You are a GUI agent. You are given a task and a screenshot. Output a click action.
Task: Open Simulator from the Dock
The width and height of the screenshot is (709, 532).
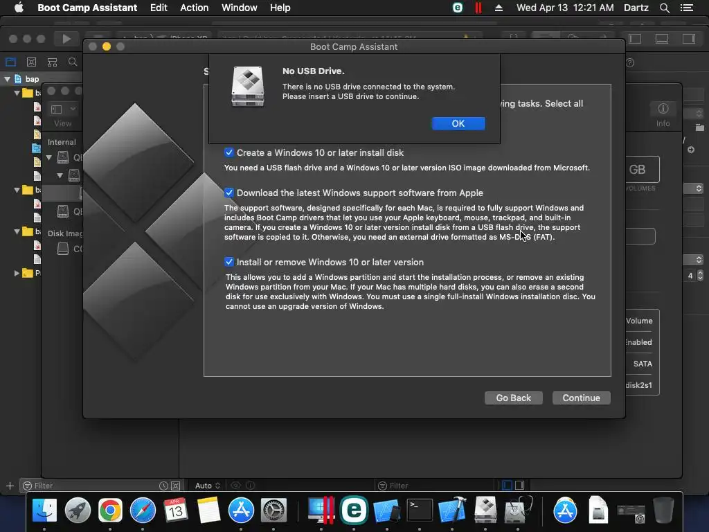click(x=386, y=510)
